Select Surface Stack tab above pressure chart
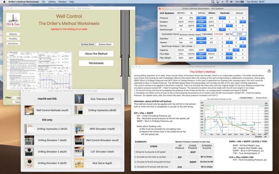 pyautogui.click(x=246, y=98)
